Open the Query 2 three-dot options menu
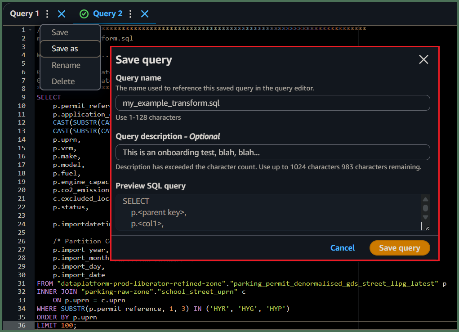This screenshot has width=459, height=332. click(x=130, y=14)
